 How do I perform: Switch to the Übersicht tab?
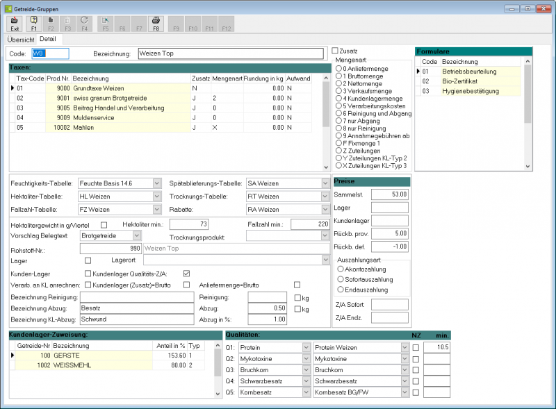pos(21,40)
